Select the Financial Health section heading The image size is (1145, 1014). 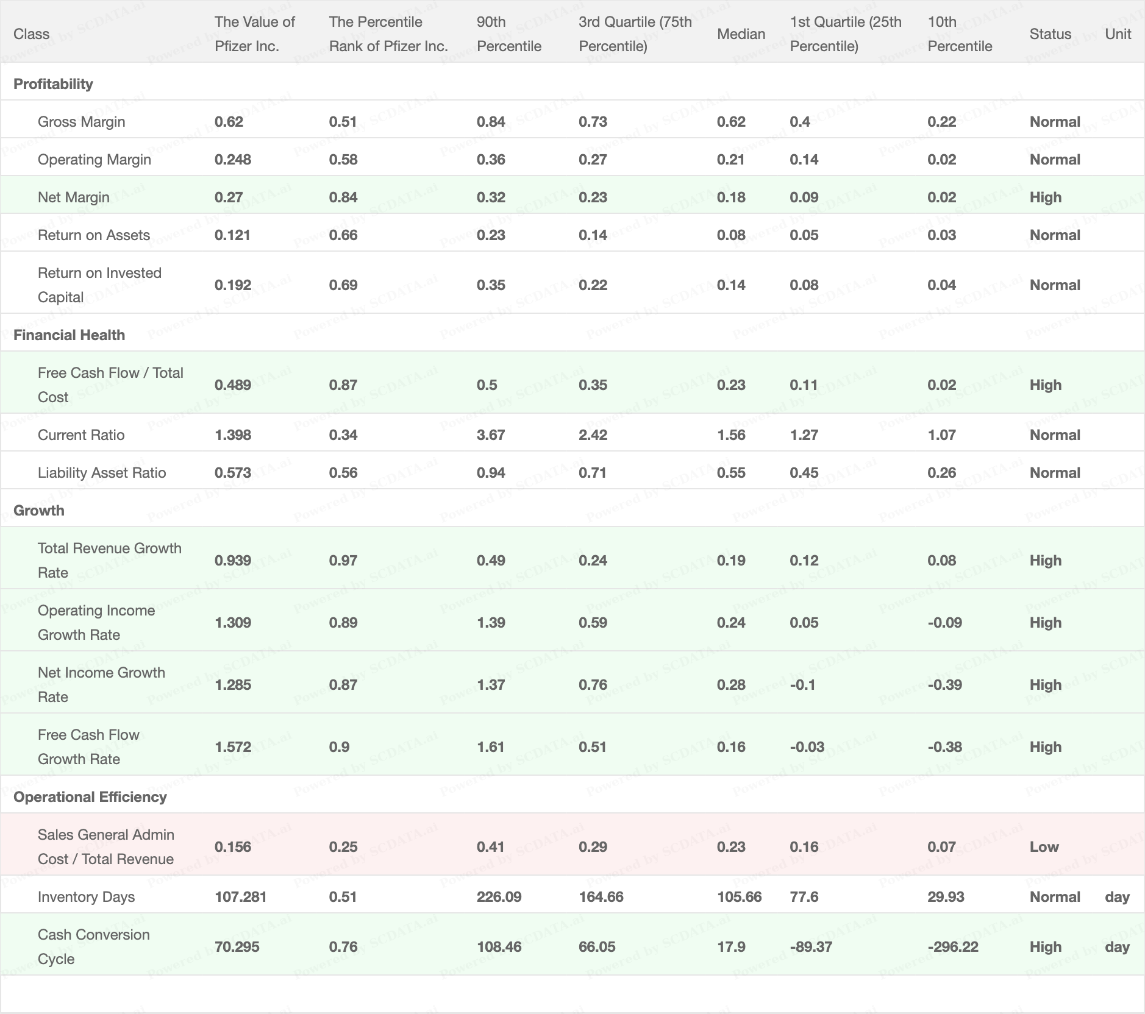69,335
